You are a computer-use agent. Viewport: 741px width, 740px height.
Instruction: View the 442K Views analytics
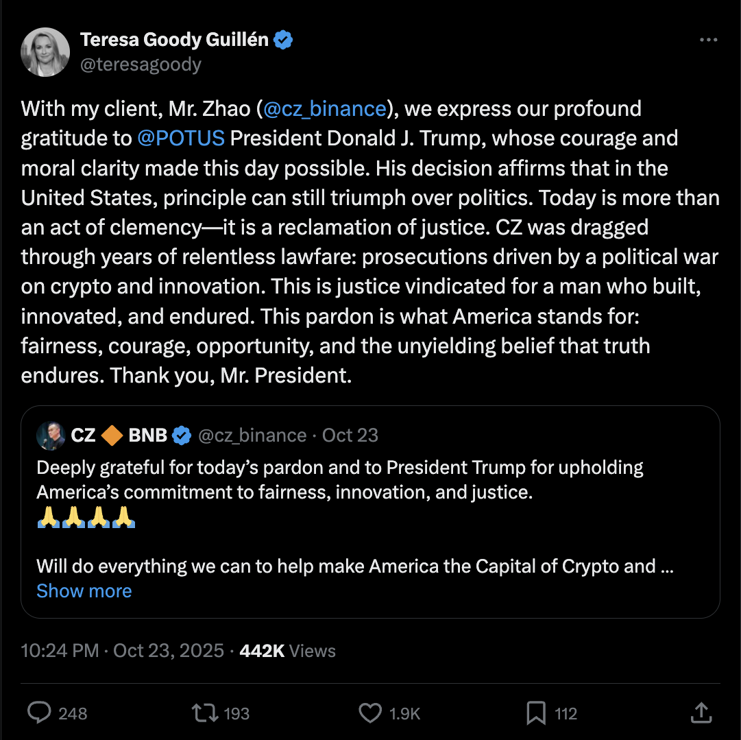[287, 651]
